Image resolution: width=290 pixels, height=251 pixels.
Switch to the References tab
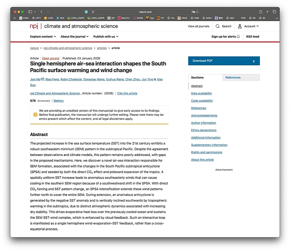[233, 77]
